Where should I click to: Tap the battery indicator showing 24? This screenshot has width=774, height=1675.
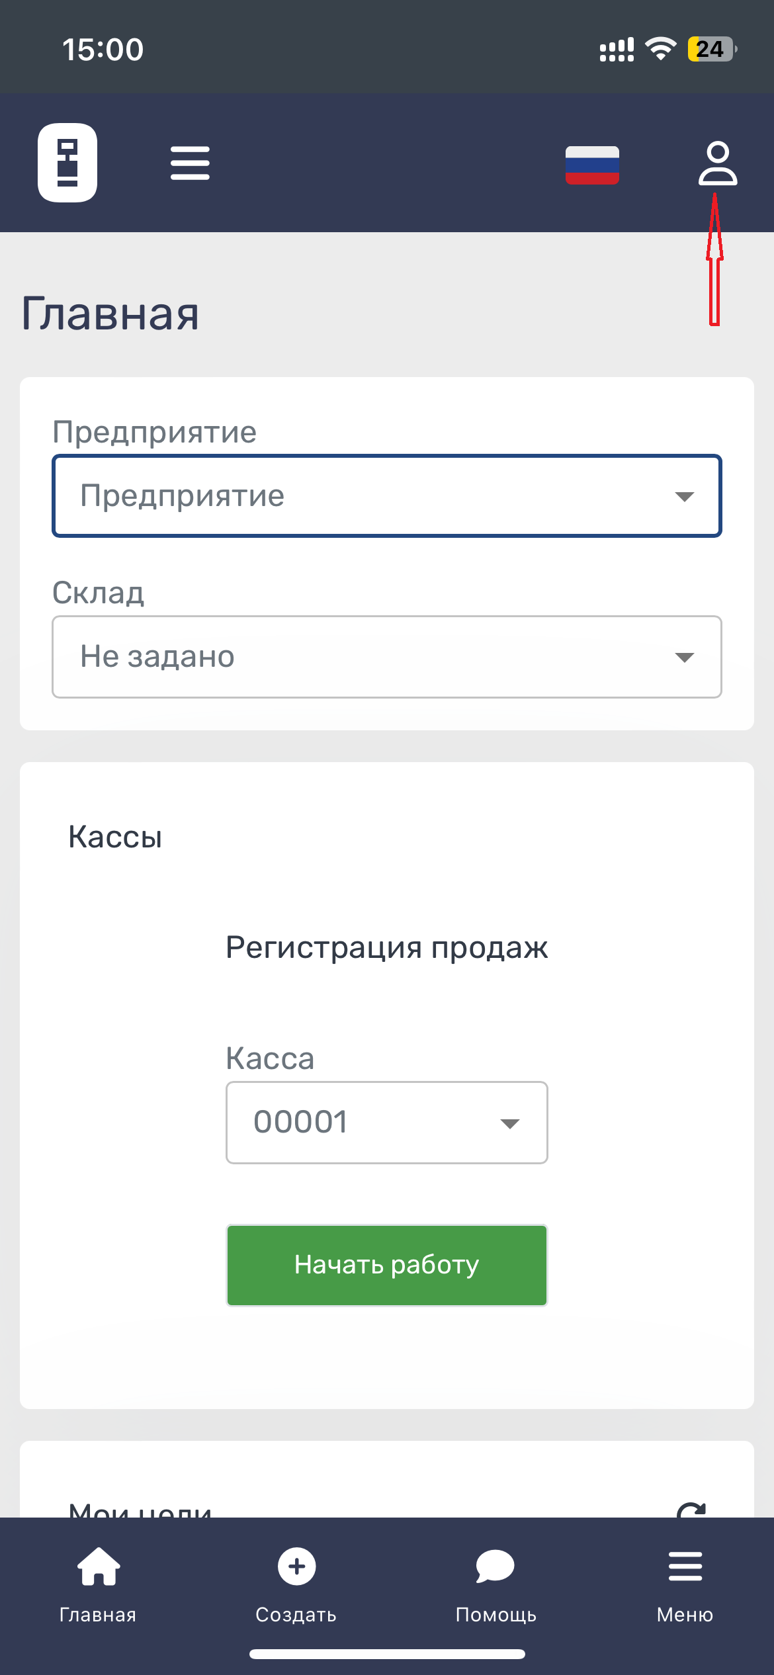(712, 49)
